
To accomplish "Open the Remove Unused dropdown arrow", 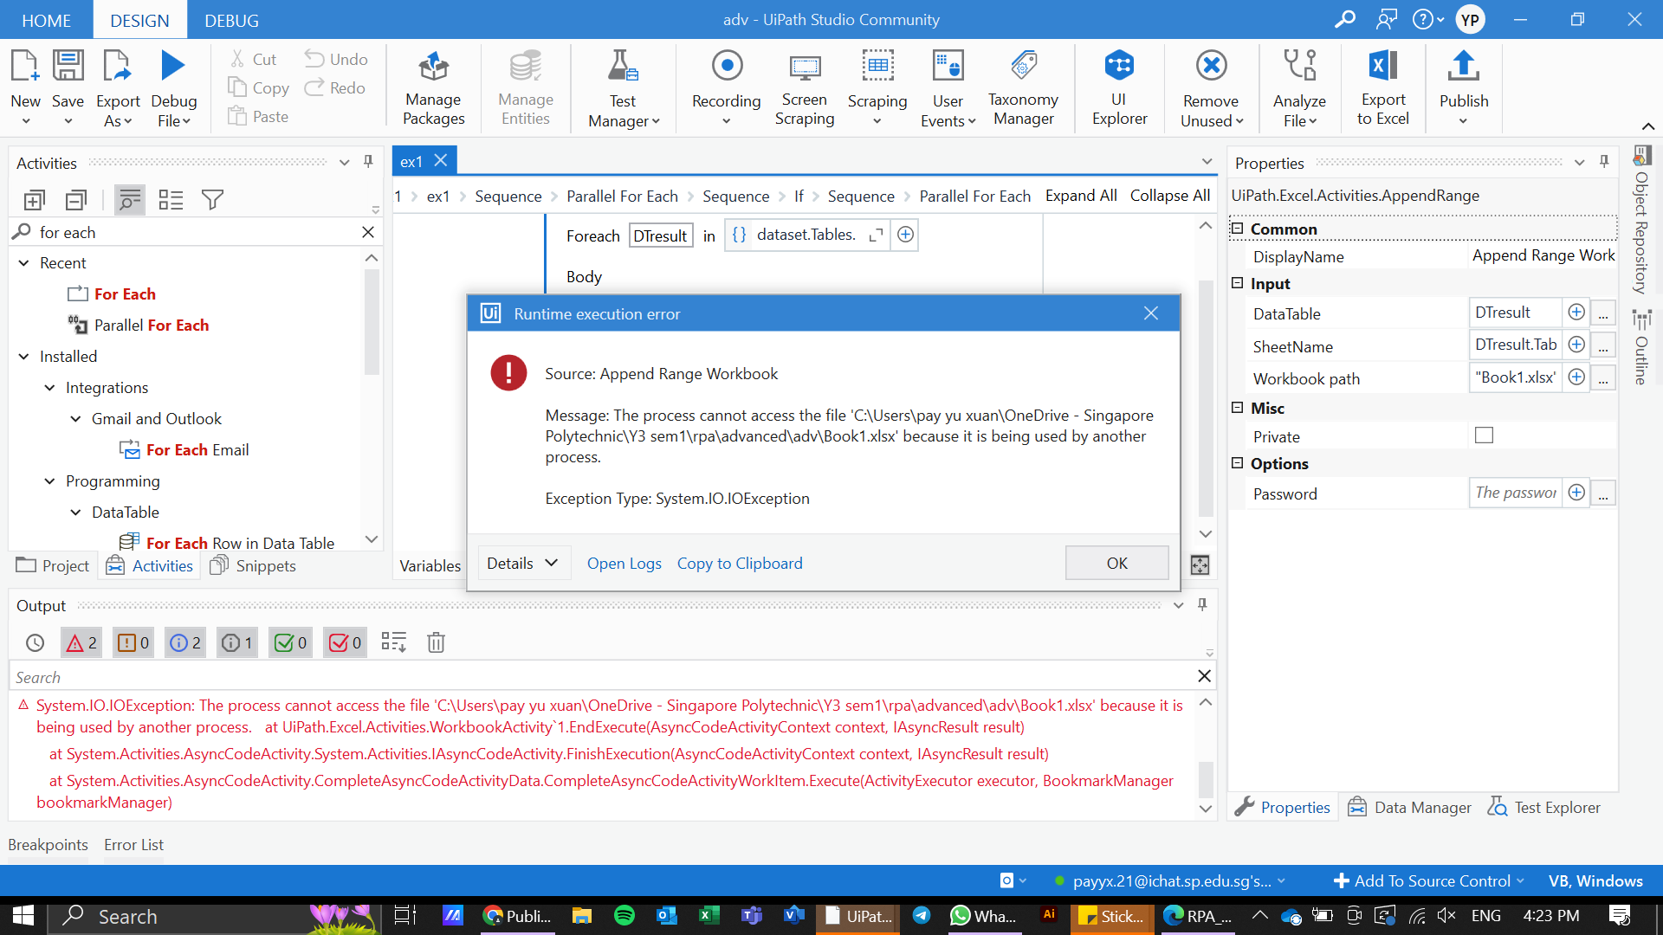I will (x=1239, y=121).
